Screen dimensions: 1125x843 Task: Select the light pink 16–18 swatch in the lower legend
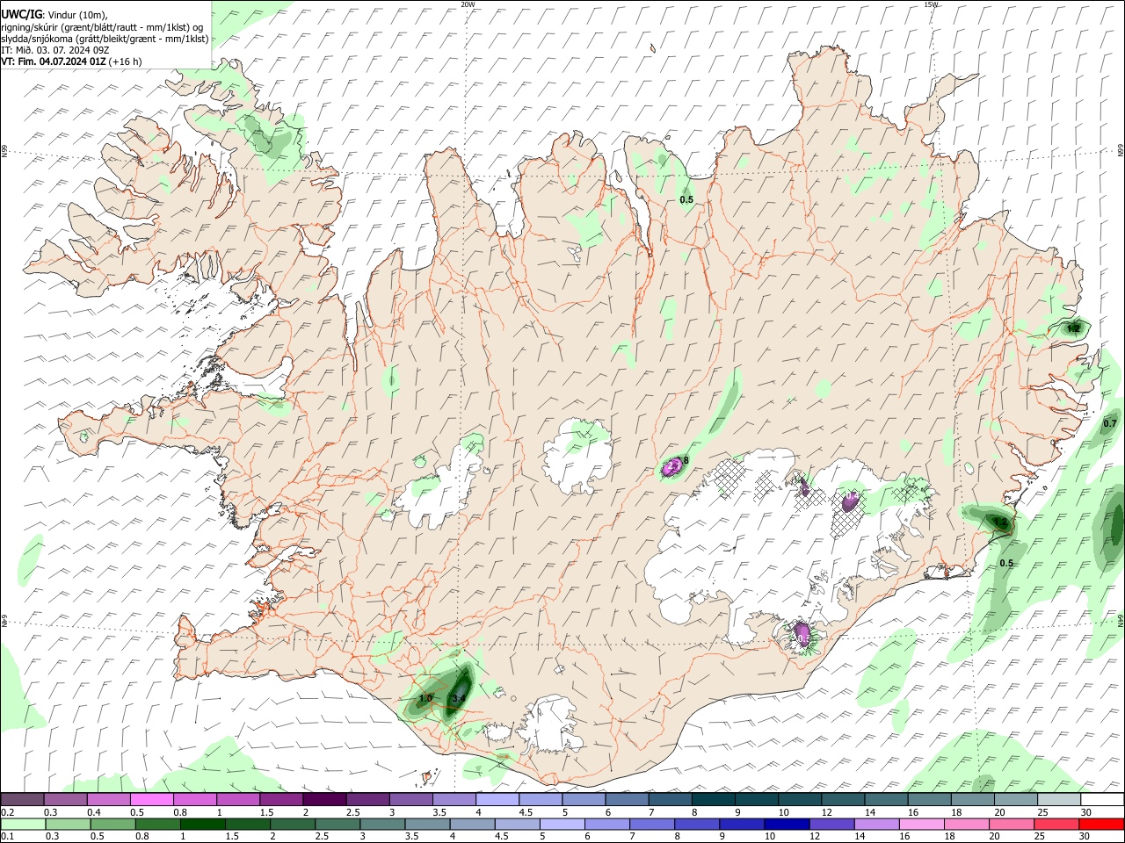coord(922,824)
